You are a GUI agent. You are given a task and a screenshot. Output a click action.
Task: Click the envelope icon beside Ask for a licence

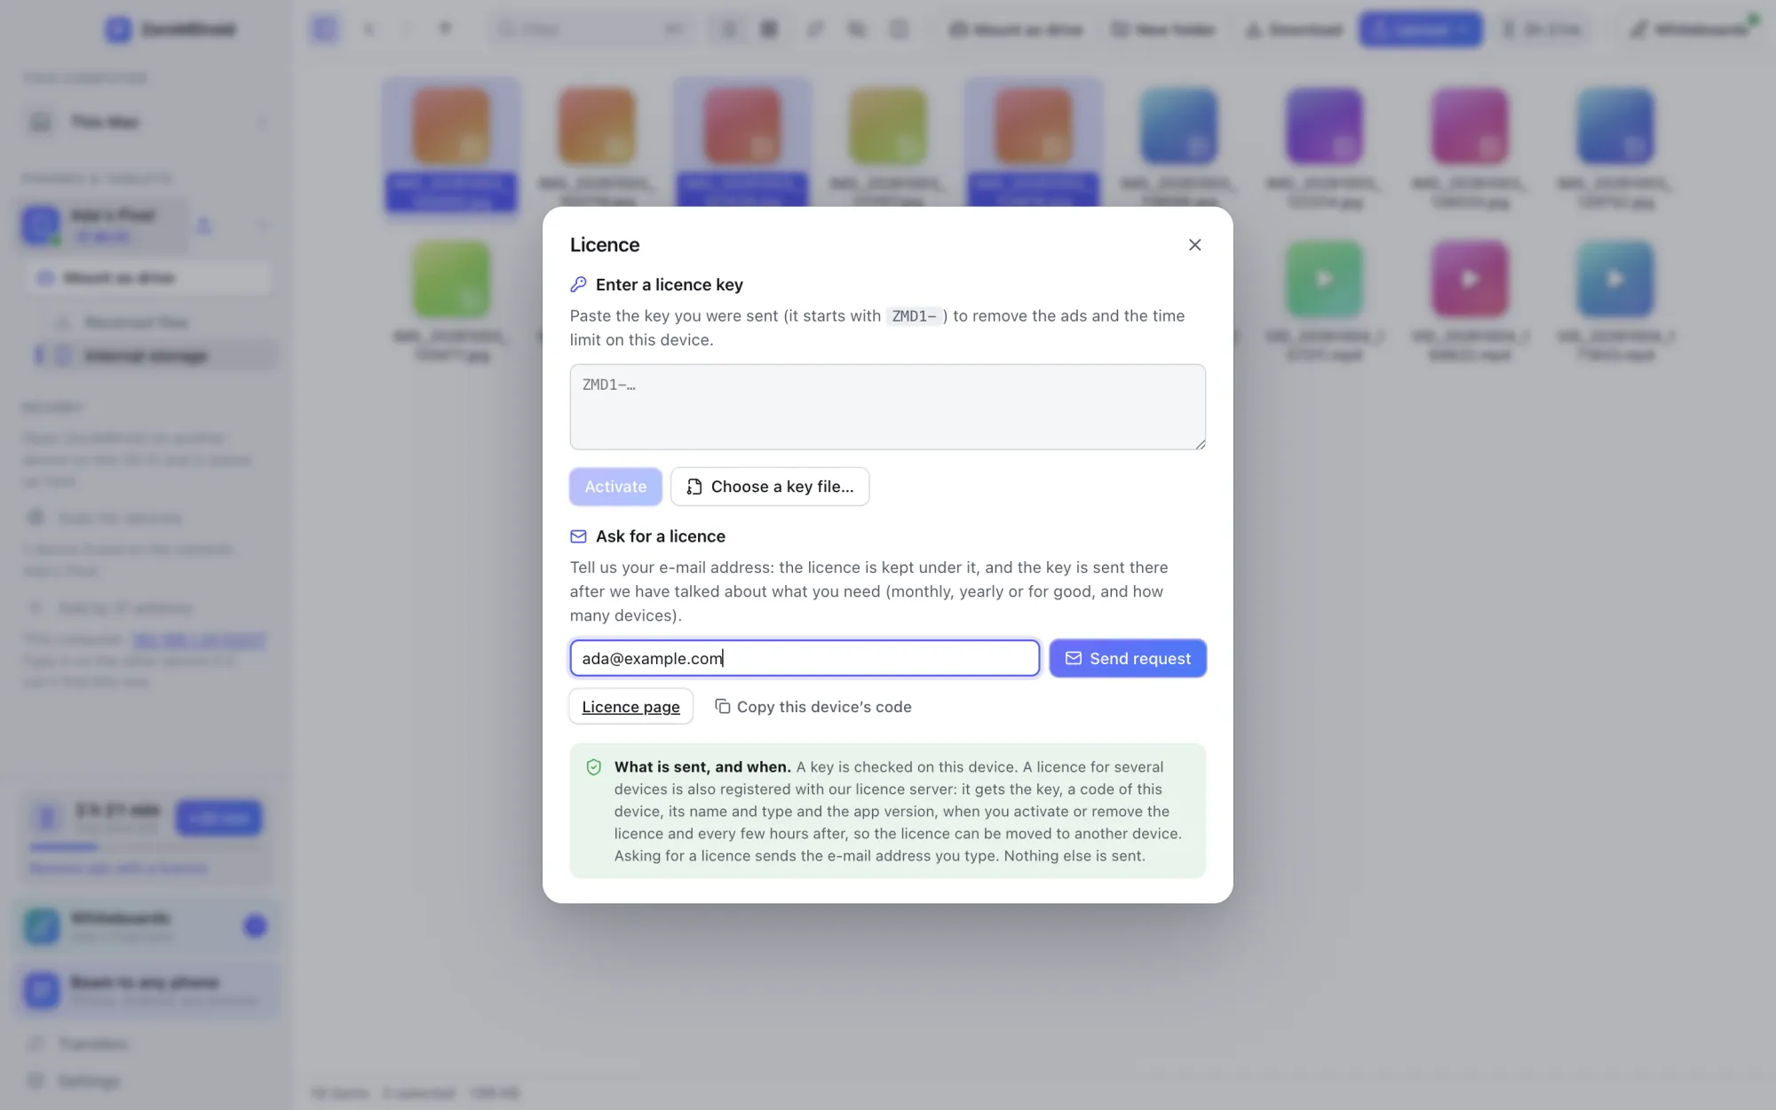click(578, 536)
